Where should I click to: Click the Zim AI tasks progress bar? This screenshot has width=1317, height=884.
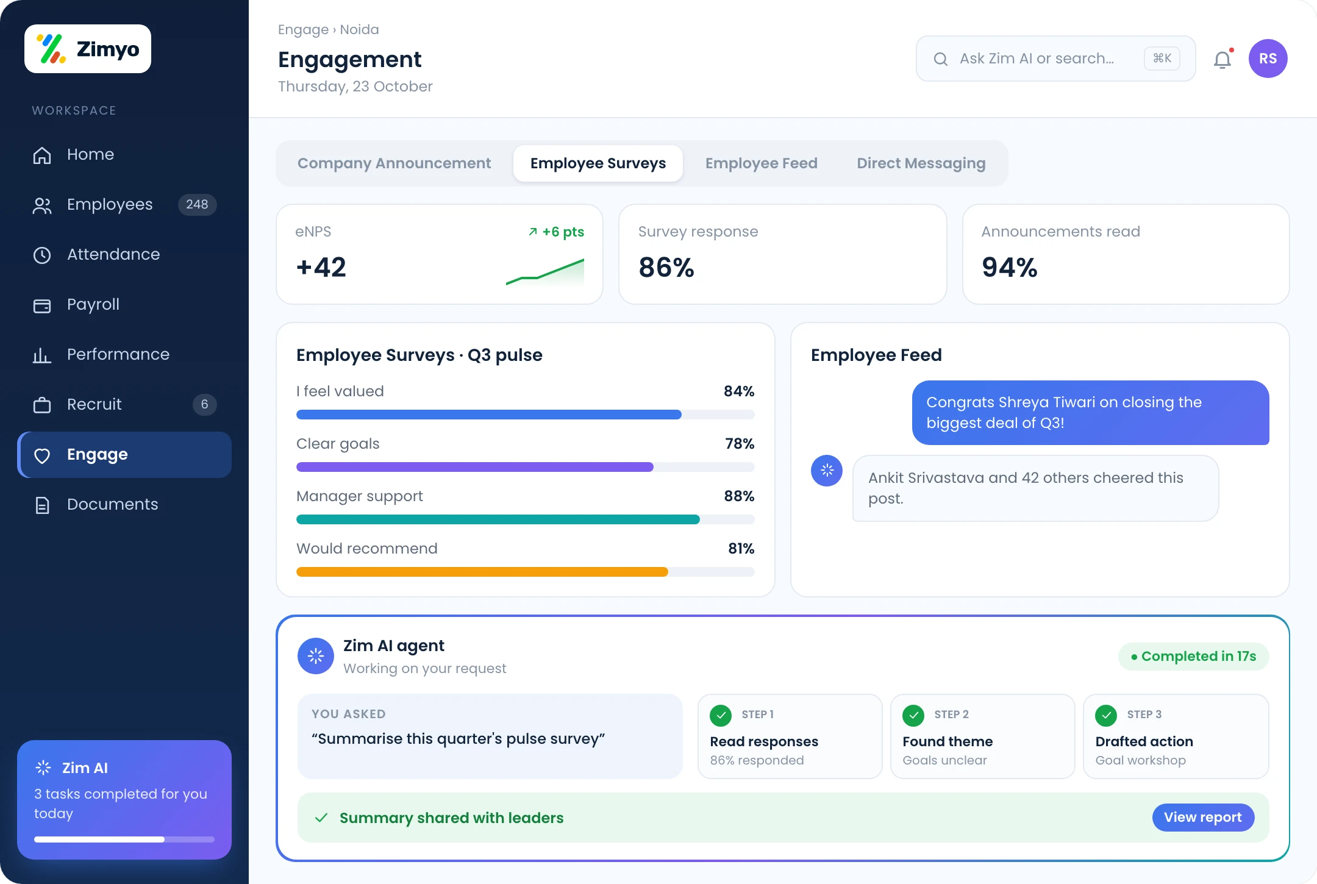point(124,839)
